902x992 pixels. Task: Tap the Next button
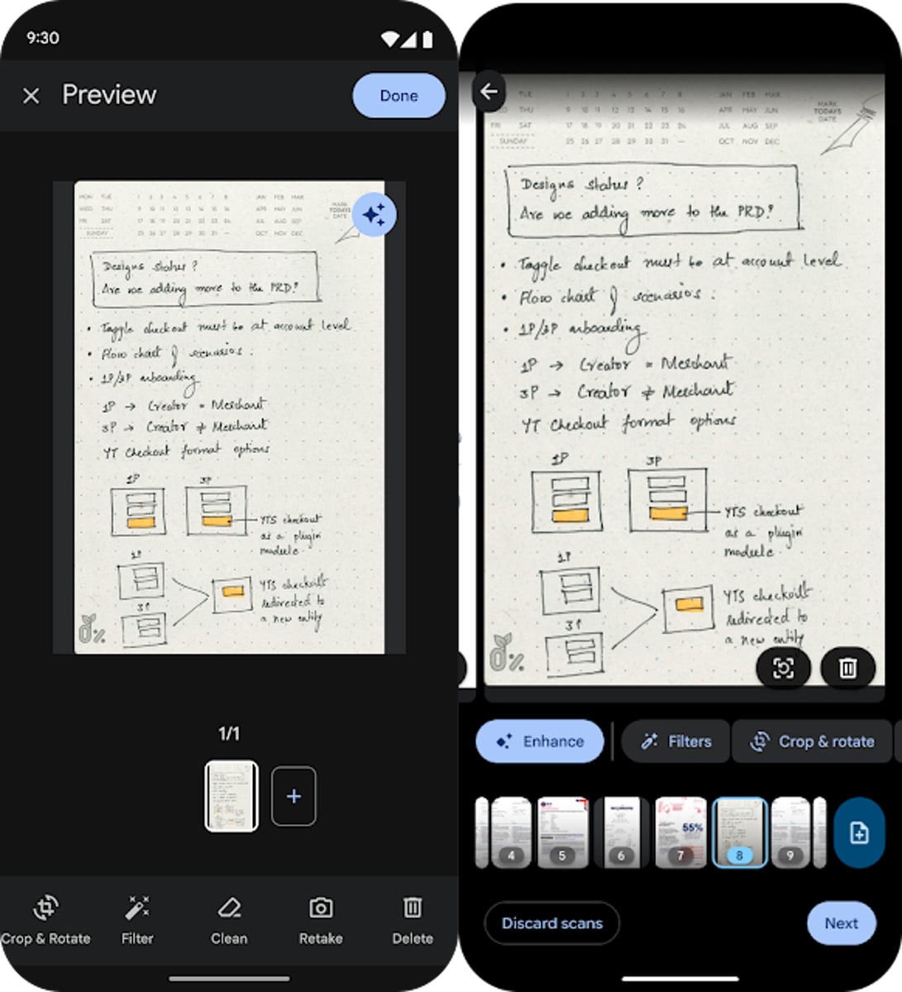point(841,923)
